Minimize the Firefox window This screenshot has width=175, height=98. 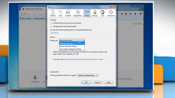tap(132, 6)
